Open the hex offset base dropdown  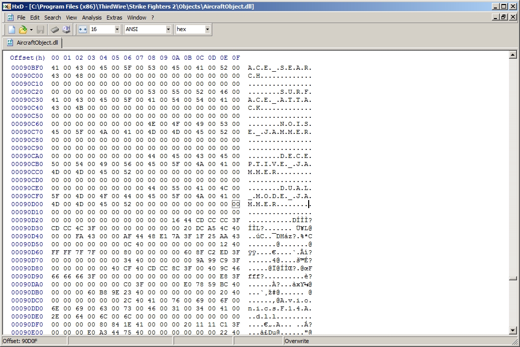pyautogui.click(x=207, y=30)
